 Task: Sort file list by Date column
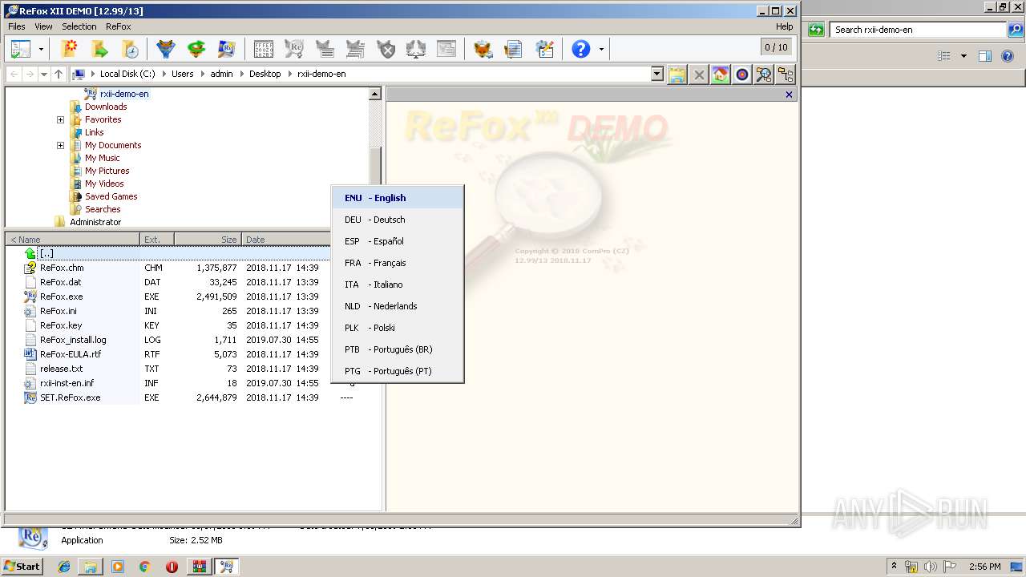[x=286, y=240]
